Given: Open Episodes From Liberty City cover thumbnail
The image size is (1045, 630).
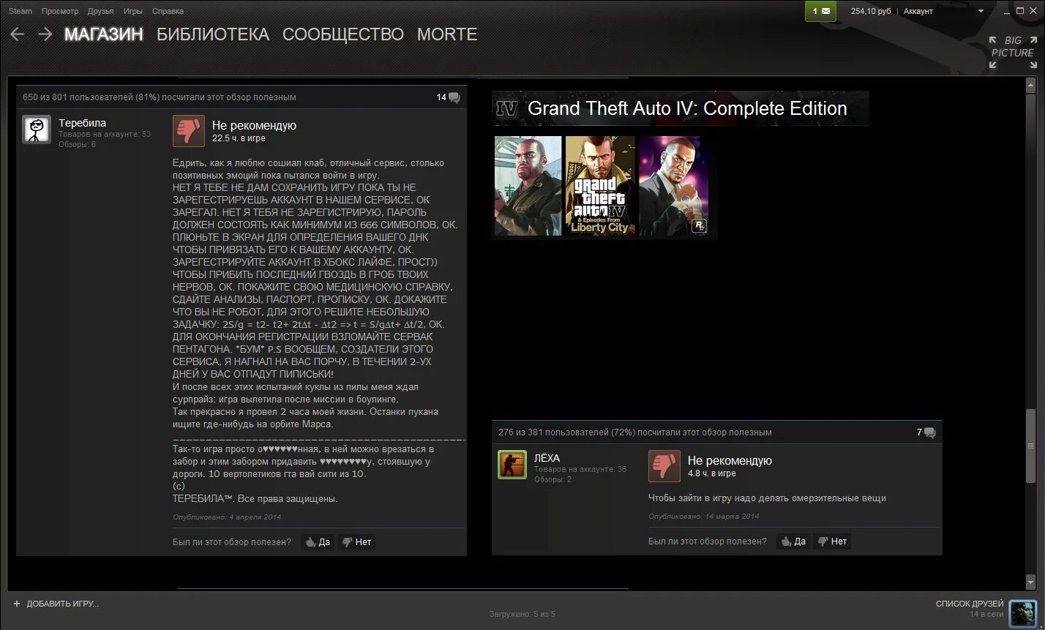Looking at the screenshot, I should click(600, 186).
